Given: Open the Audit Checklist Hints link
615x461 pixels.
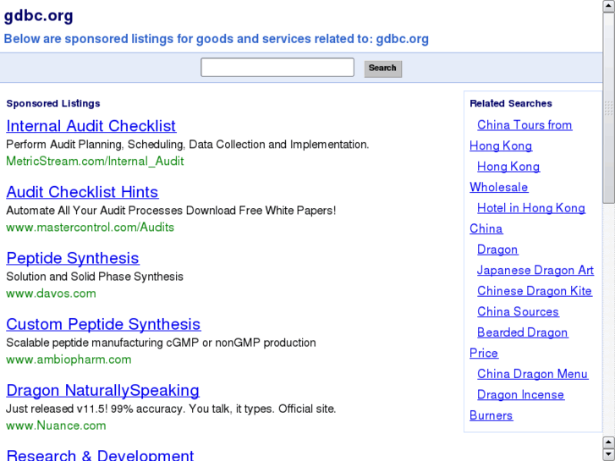Looking at the screenshot, I should click(x=82, y=192).
